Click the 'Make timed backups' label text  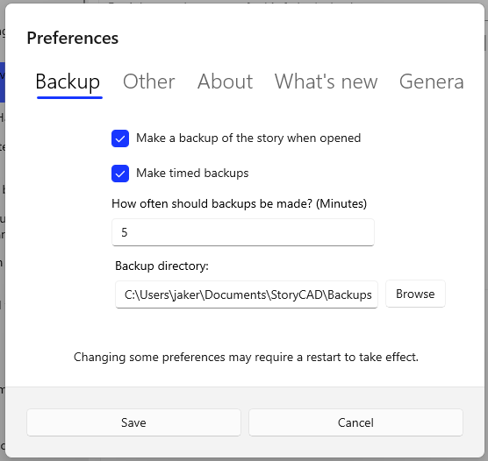(x=192, y=174)
